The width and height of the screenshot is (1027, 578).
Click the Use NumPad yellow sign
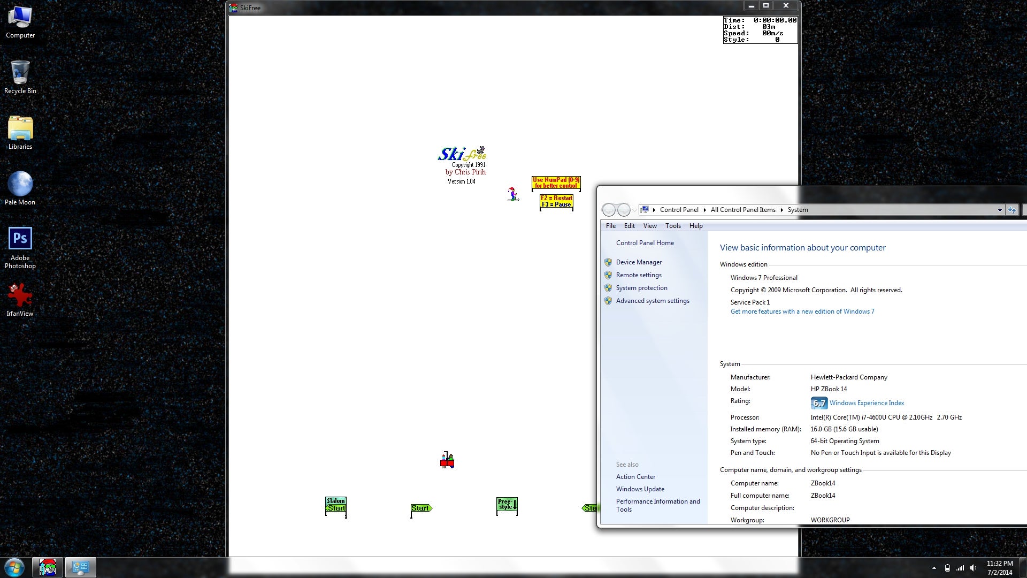coord(556,183)
